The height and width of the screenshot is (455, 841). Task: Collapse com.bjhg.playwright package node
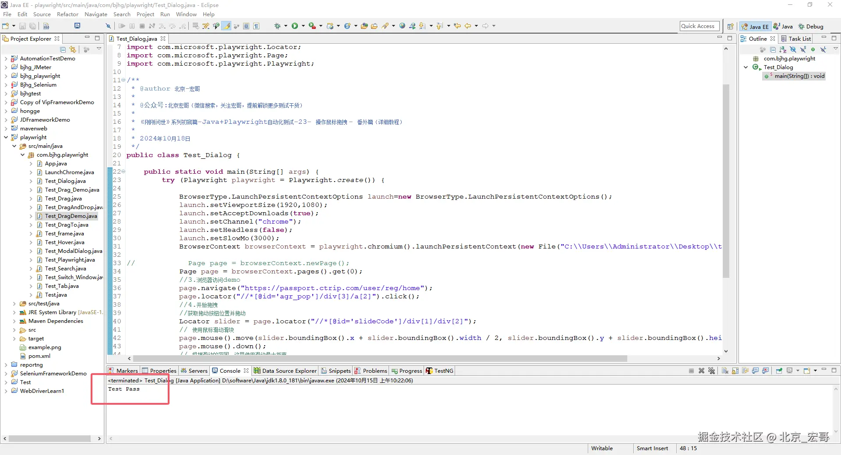coord(22,155)
